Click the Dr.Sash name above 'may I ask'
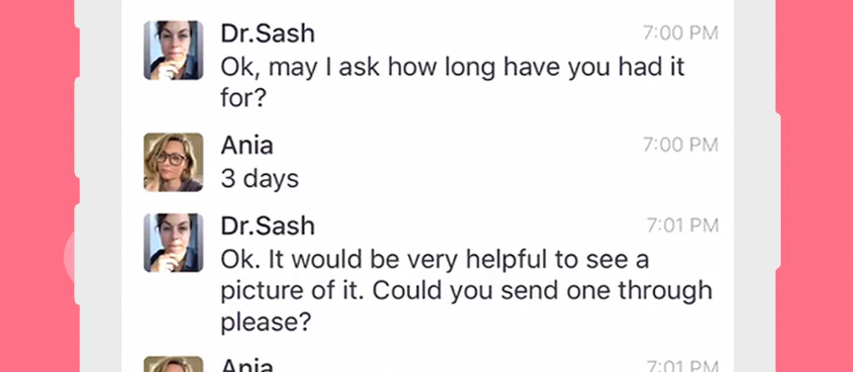853x372 pixels. (x=267, y=33)
